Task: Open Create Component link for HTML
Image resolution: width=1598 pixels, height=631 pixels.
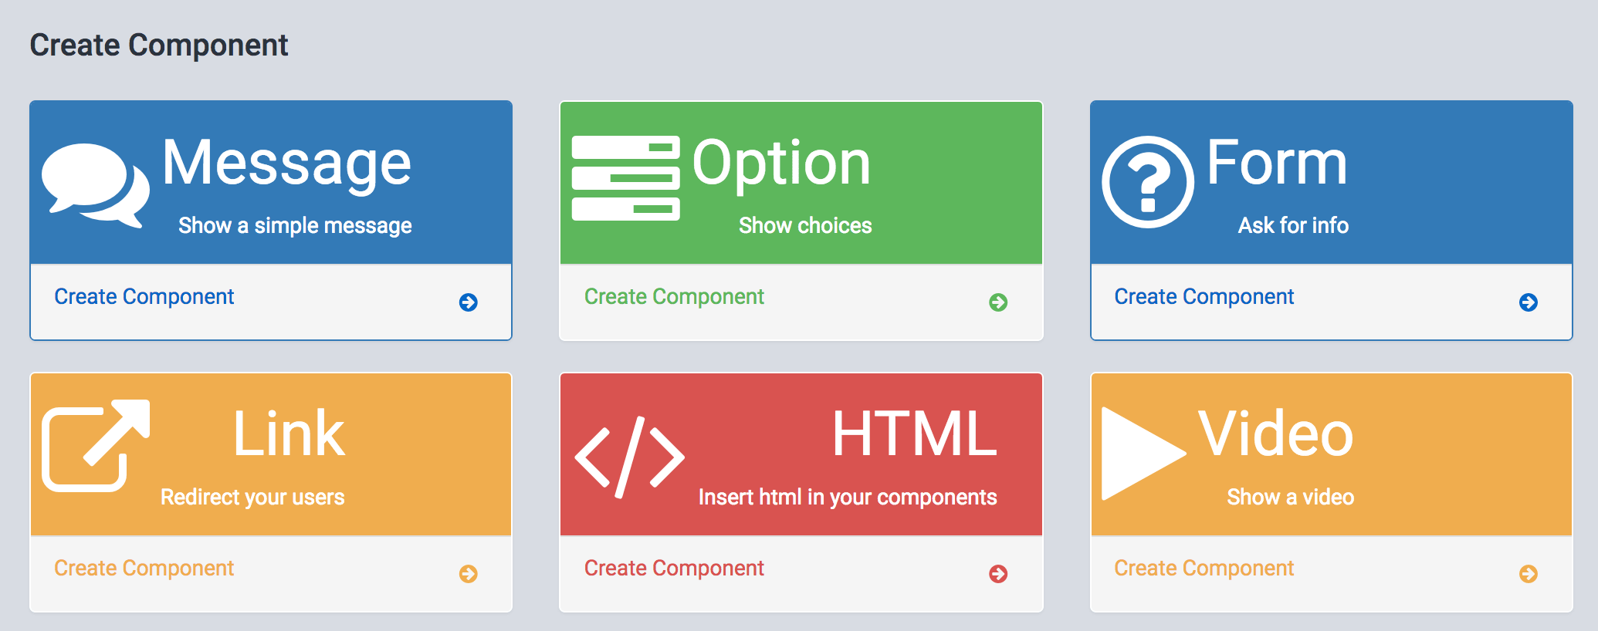Action: point(674,569)
